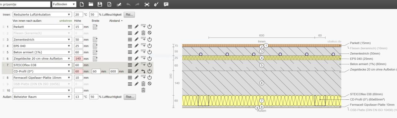This screenshot has height=118, width=397.
Task: Edit the Parkett layer with the pencil icon
Action: (x=137, y=27)
